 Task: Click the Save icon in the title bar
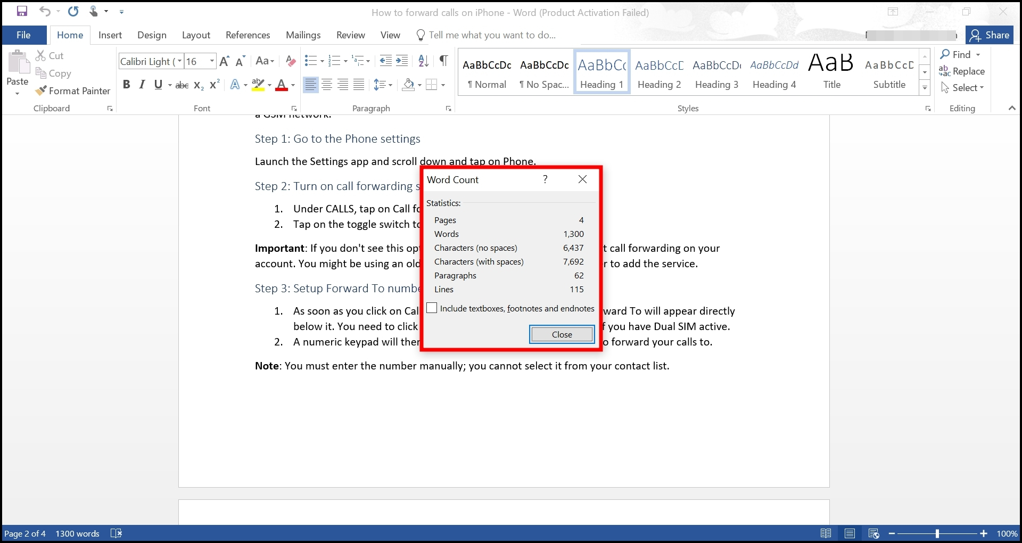(x=22, y=11)
